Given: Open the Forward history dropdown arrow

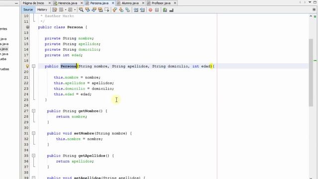Looking at the screenshot, I should pyautogui.click(x=75, y=10).
